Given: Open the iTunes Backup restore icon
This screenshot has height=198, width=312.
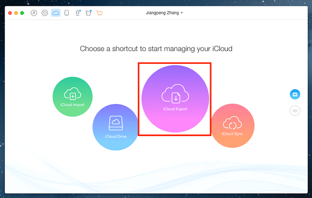Looking at the screenshot, I should [x=45, y=13].
